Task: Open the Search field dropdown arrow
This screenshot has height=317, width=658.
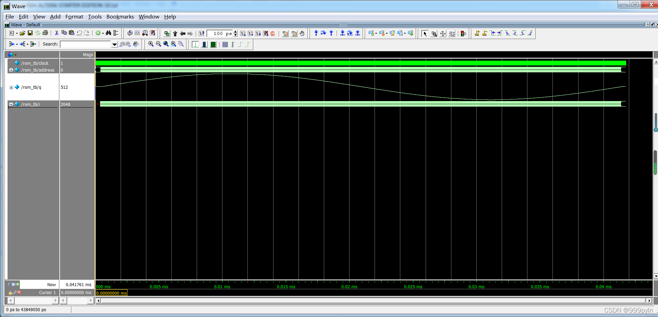Action: 114,44
